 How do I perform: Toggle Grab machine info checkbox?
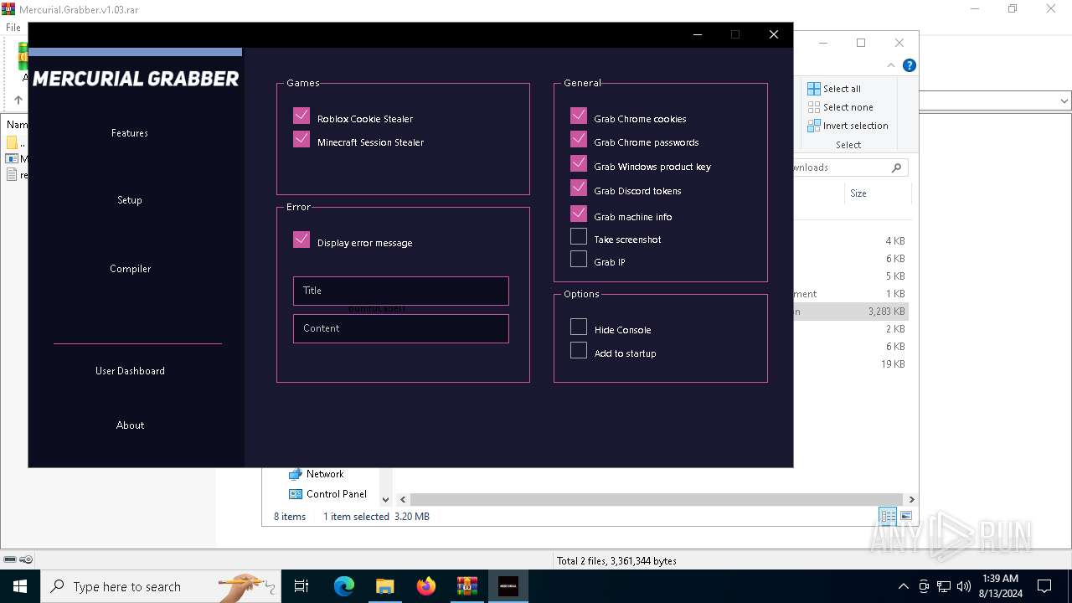tap(579, 214)
